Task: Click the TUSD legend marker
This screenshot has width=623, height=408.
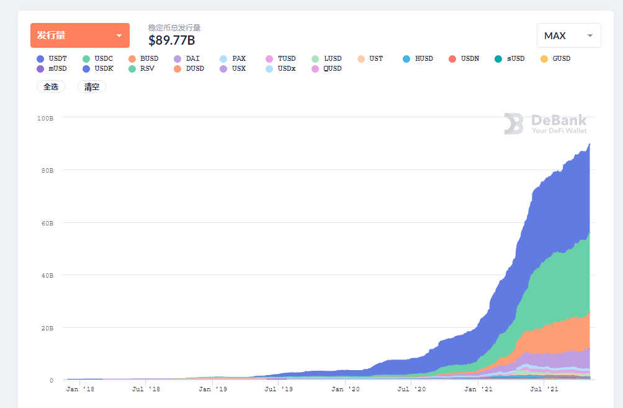Action: [x=269, y=59]
